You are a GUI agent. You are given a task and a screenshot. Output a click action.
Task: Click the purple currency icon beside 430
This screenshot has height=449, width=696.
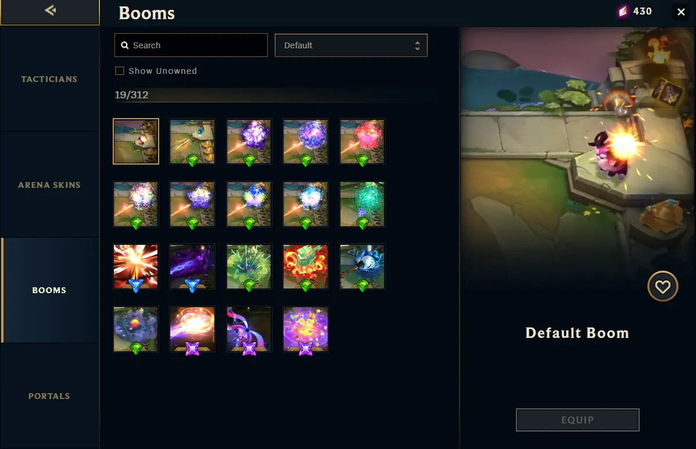tap(623, 11)
